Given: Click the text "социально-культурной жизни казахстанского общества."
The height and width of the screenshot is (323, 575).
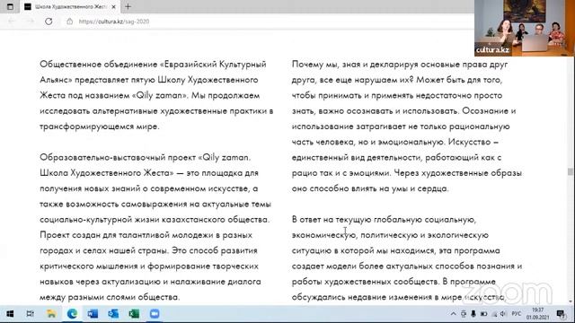Looking at the screenshot, I should tap(155, 219).
